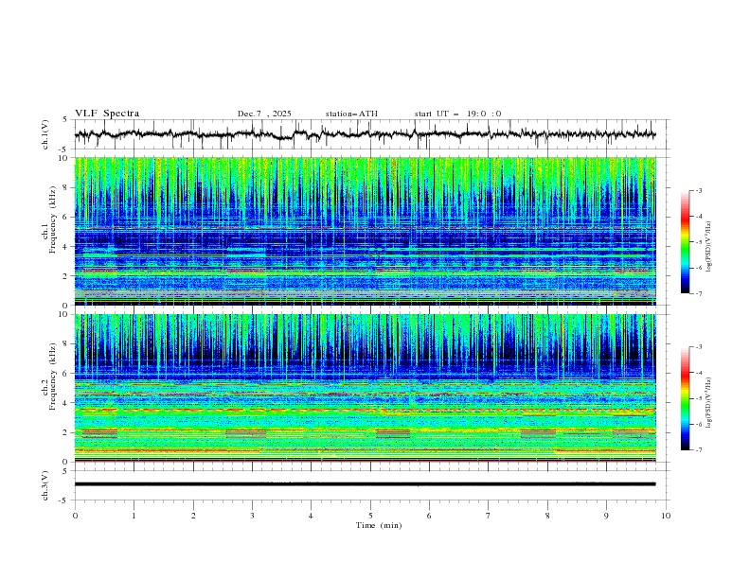Image resolution: width=750 pixels, height=579 pixels.
Task: Click the ch.1 voltage waveform trace
Action: tap(365, 134)
